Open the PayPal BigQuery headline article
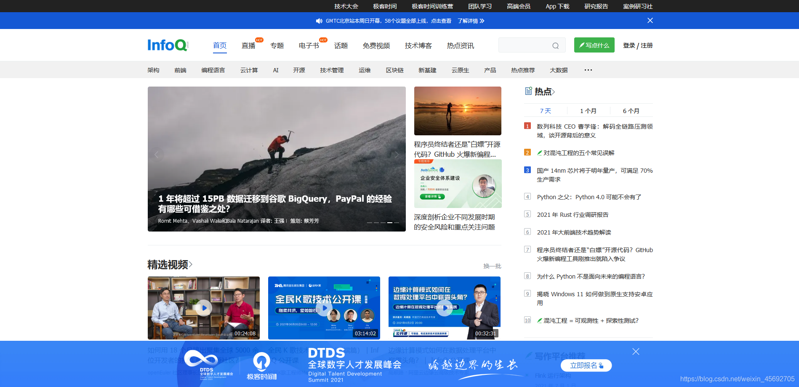The width and height of the screenshot is (799, 387). (x=275, y=204)
